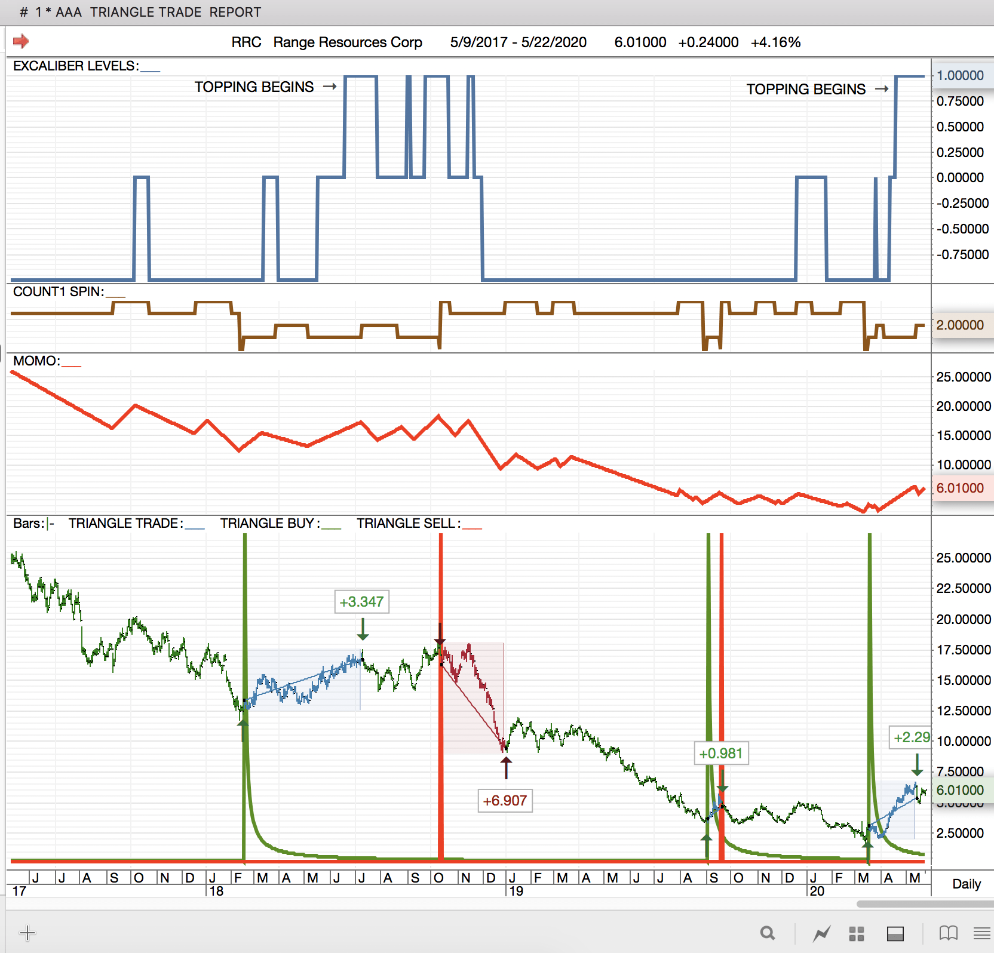Click the 6.01000 last price in header
994x953 pixels.
coord(640,42)
